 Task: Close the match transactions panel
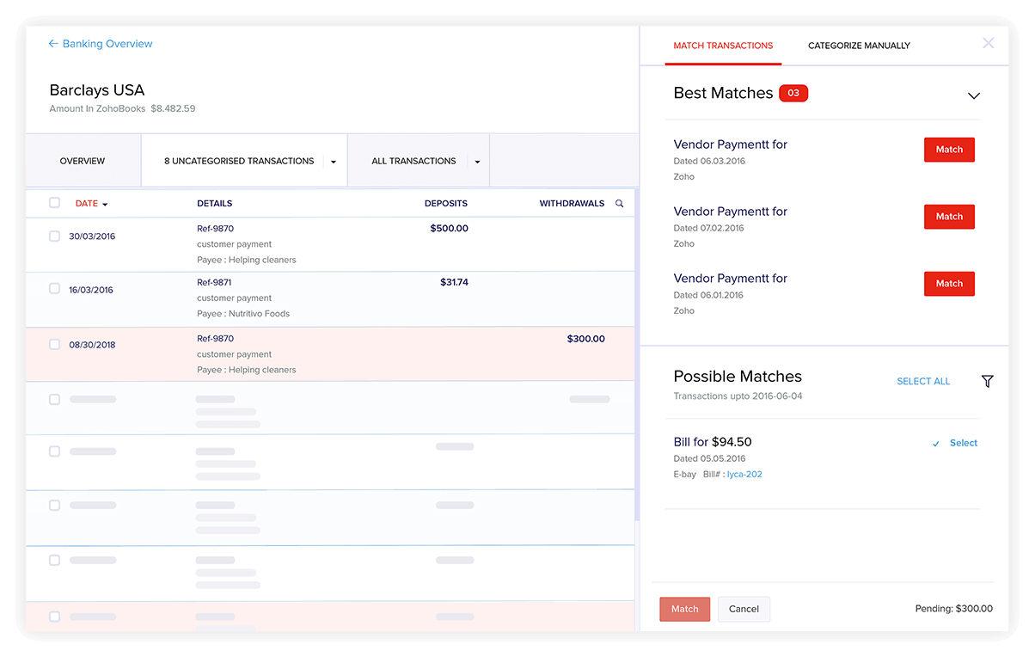pyautogui.click(x=988, y=43)
